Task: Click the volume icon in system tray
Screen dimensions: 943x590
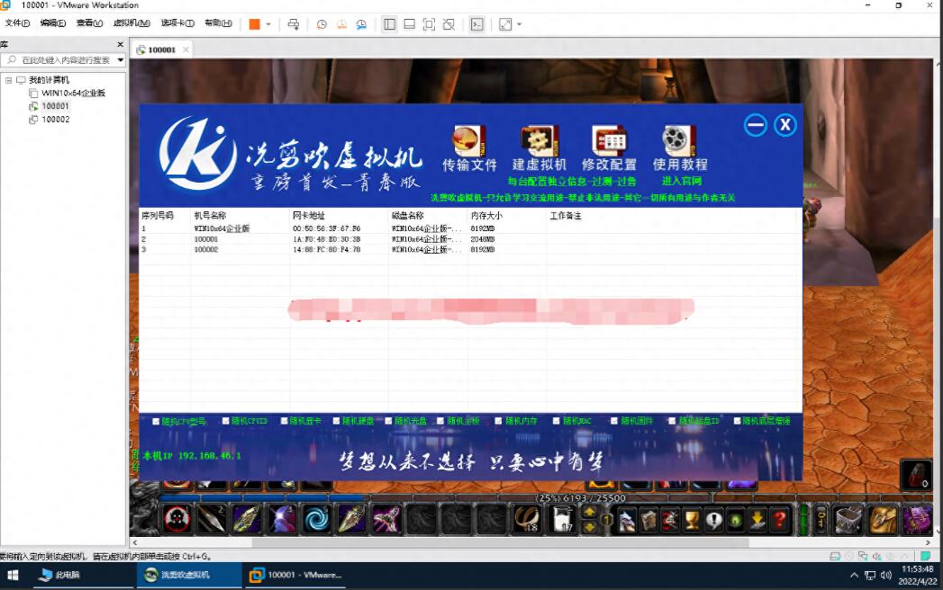Action: coord(886,575)
